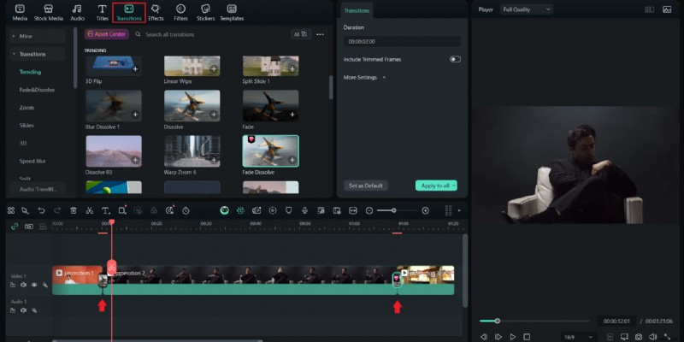Screen dimensions: 684x342
Task: Click the Effects icon in top toolbar
Action: click(156, 12)
